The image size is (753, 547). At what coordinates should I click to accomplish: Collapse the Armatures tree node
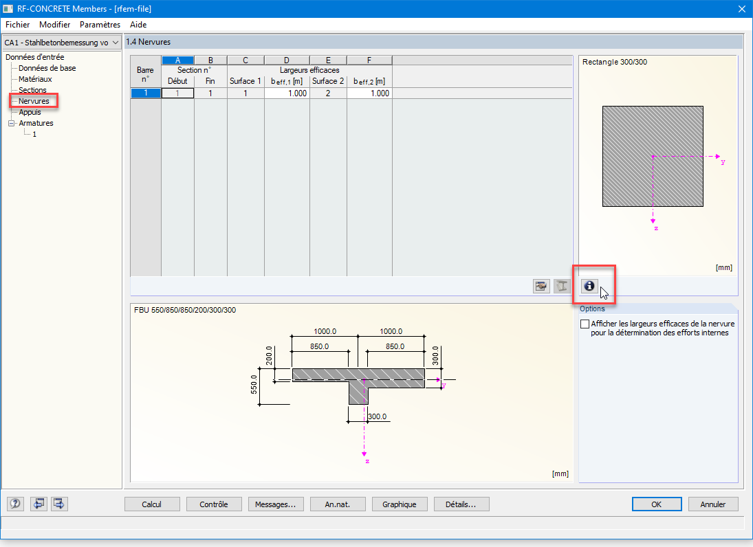[x=12, y=123]
